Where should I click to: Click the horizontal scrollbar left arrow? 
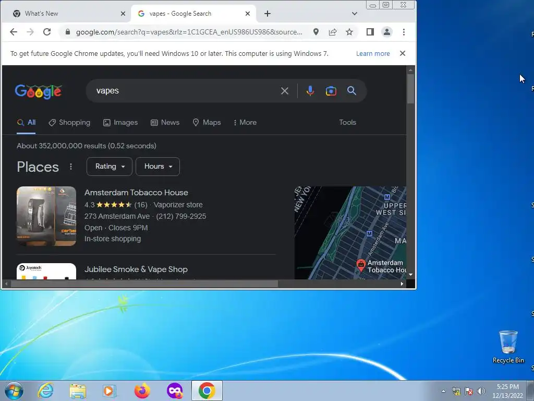[6, 284]
